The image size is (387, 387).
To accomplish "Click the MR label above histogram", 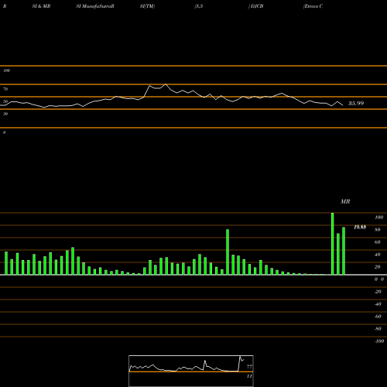I will pos(345,201).
